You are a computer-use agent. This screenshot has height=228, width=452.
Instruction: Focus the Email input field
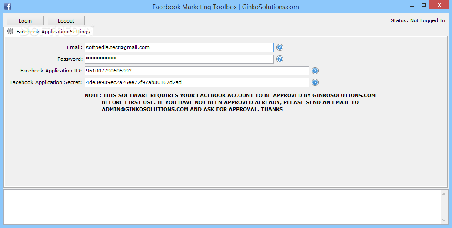(x=179, y=47)
